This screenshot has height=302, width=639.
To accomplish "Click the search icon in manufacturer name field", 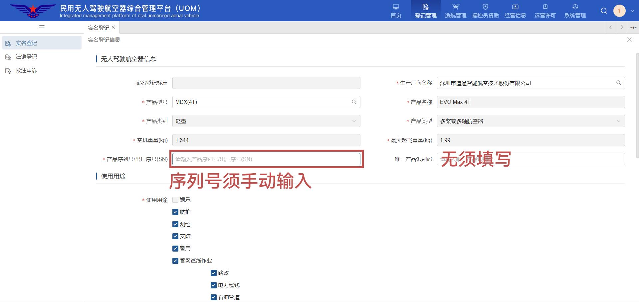I will [x=618, y=83].
